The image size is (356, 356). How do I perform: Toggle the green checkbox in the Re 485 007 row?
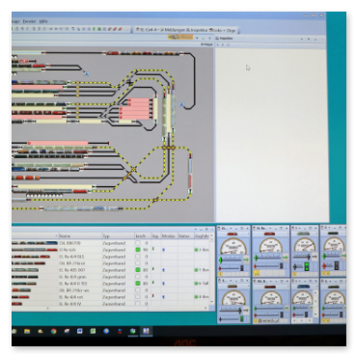click(138, 270)
